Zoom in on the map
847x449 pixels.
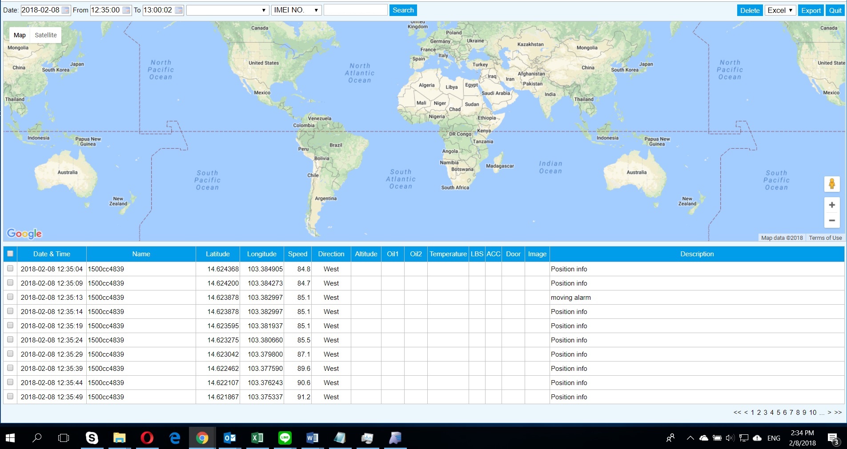click(832, 205)
